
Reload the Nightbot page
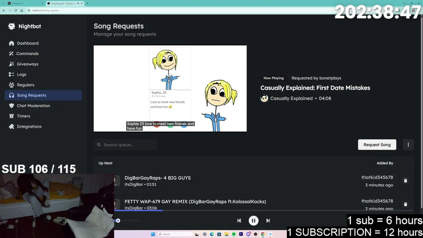[16, 10]
